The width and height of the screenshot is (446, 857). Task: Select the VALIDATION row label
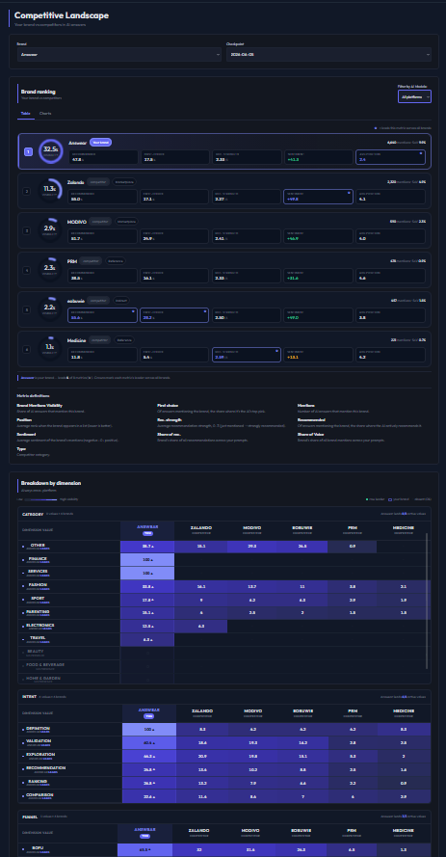[x=40, y=741]
